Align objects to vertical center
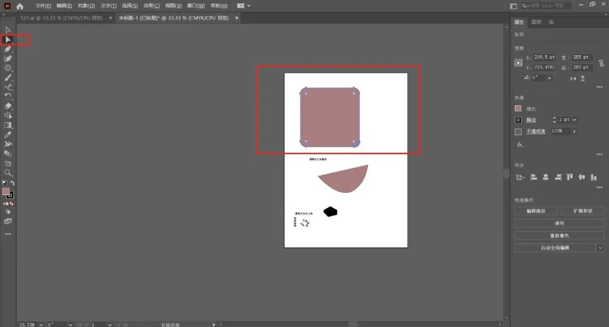 [x=581, y=177]
